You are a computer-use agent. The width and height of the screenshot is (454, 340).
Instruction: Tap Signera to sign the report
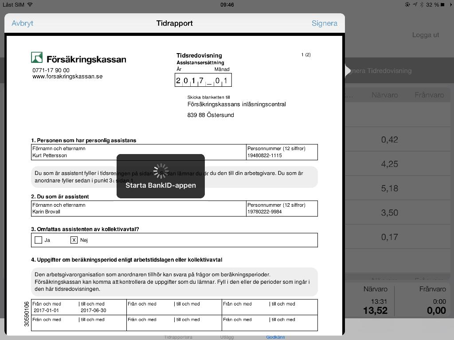(324, 23)
